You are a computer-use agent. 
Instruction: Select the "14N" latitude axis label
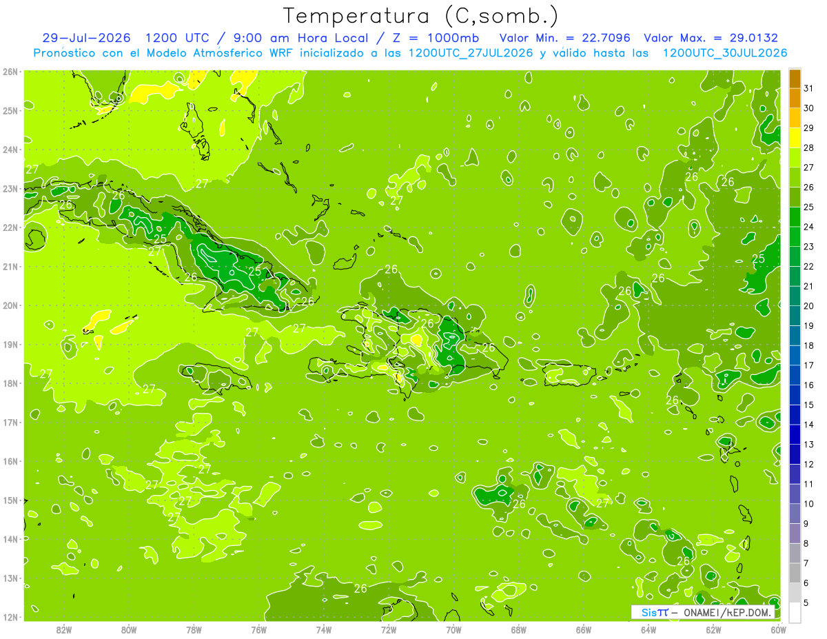click(x=10, y=539)
